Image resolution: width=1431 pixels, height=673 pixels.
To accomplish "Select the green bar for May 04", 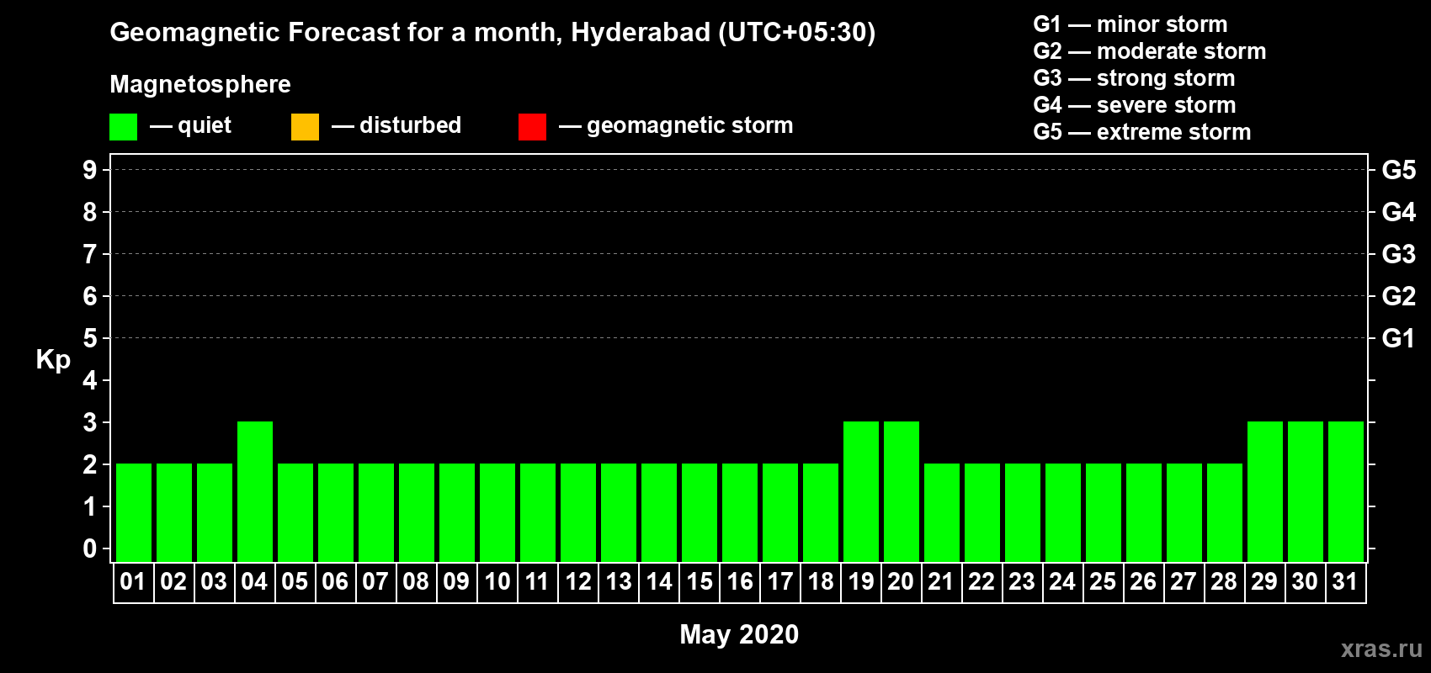I will tap(255, 491).
